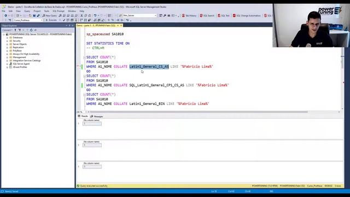Click the wrench Properties icon in toolbar
This screenshot has height=197, width=350.
tap(165, 16)
